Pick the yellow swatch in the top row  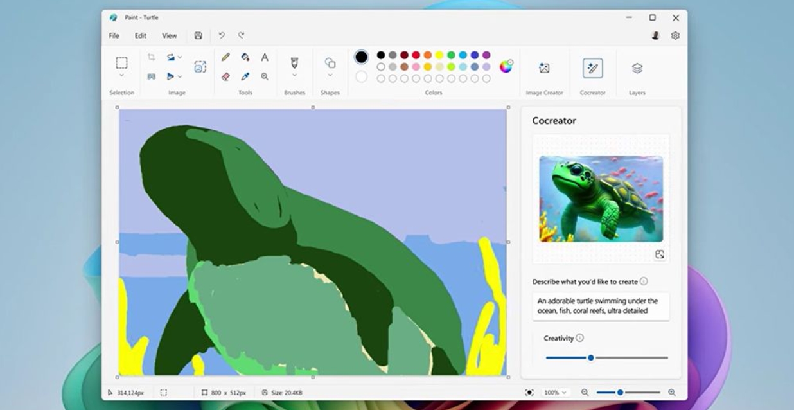click(x=439, y=55)
